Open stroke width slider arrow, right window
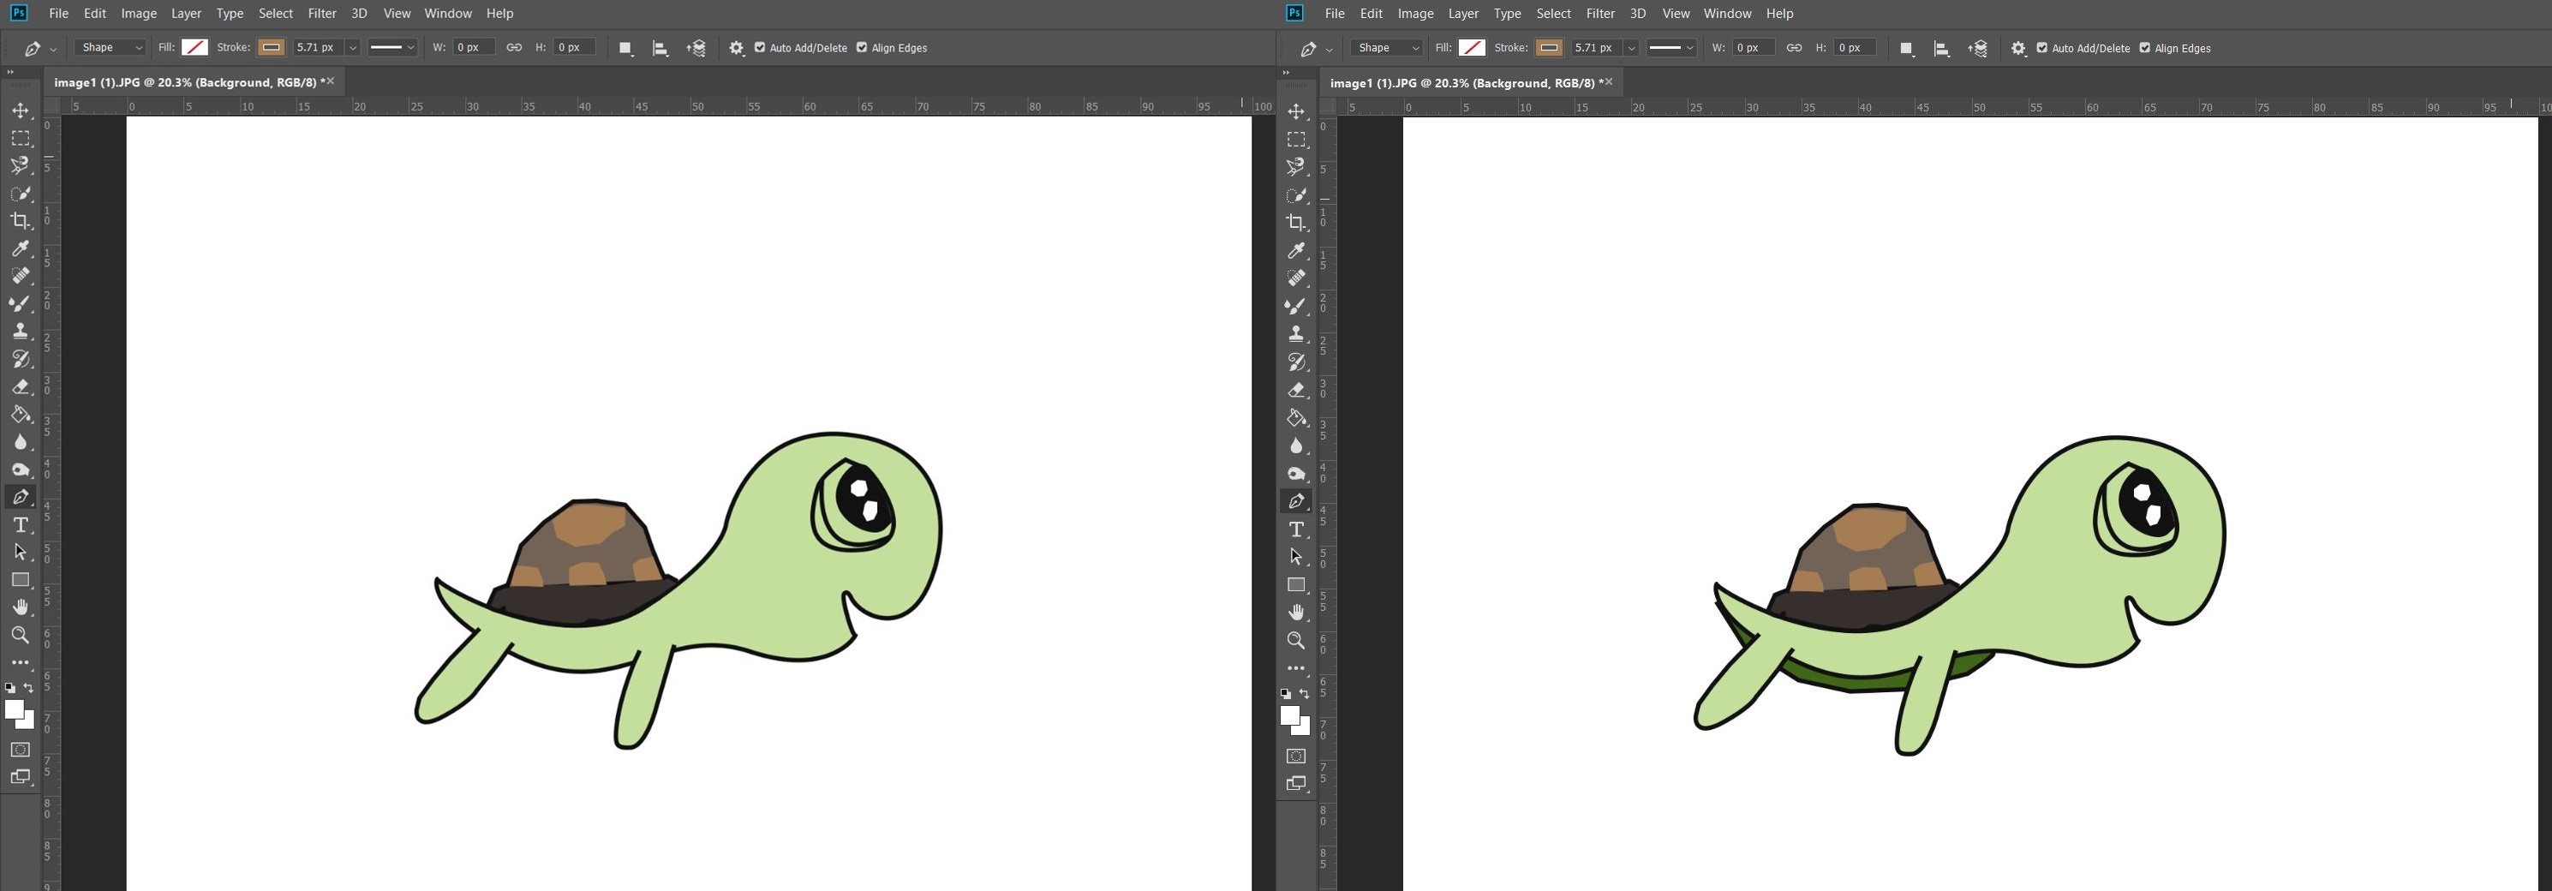 (1631, 48)
